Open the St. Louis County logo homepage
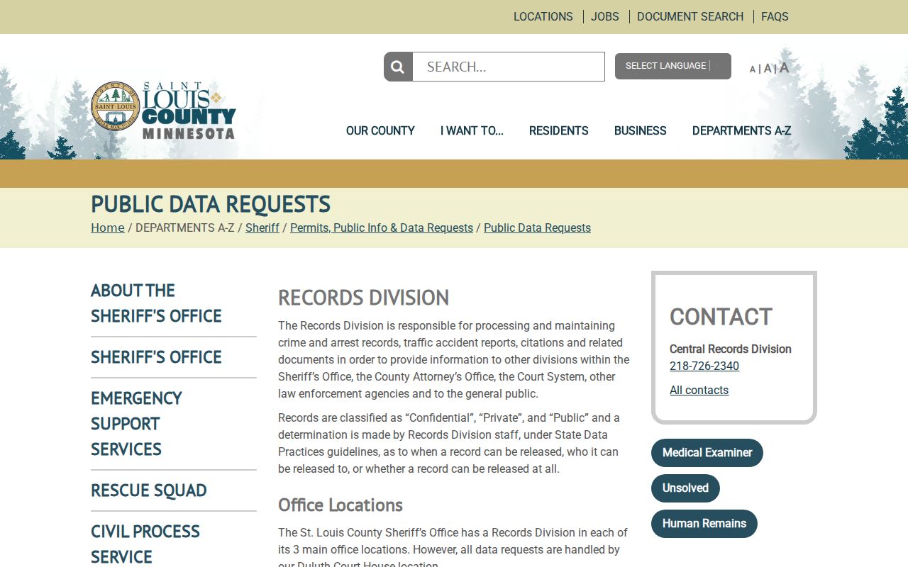The height and width of the screenshot is (567, 908). (163, 111)
